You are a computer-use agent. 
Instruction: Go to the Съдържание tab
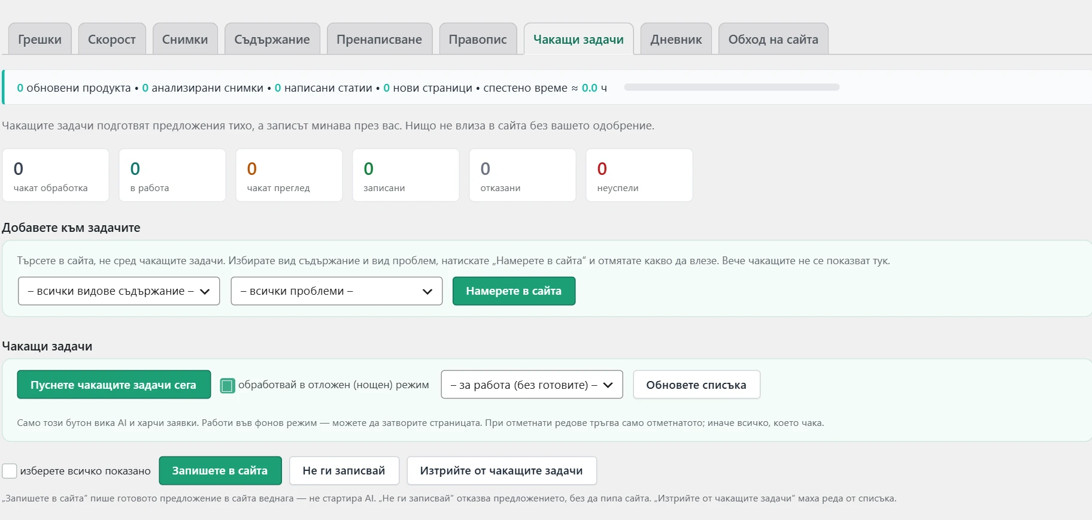click(272, 39)
